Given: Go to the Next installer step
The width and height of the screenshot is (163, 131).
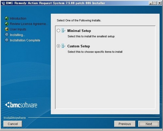Looking at the screenshot, I should point(149,124).
